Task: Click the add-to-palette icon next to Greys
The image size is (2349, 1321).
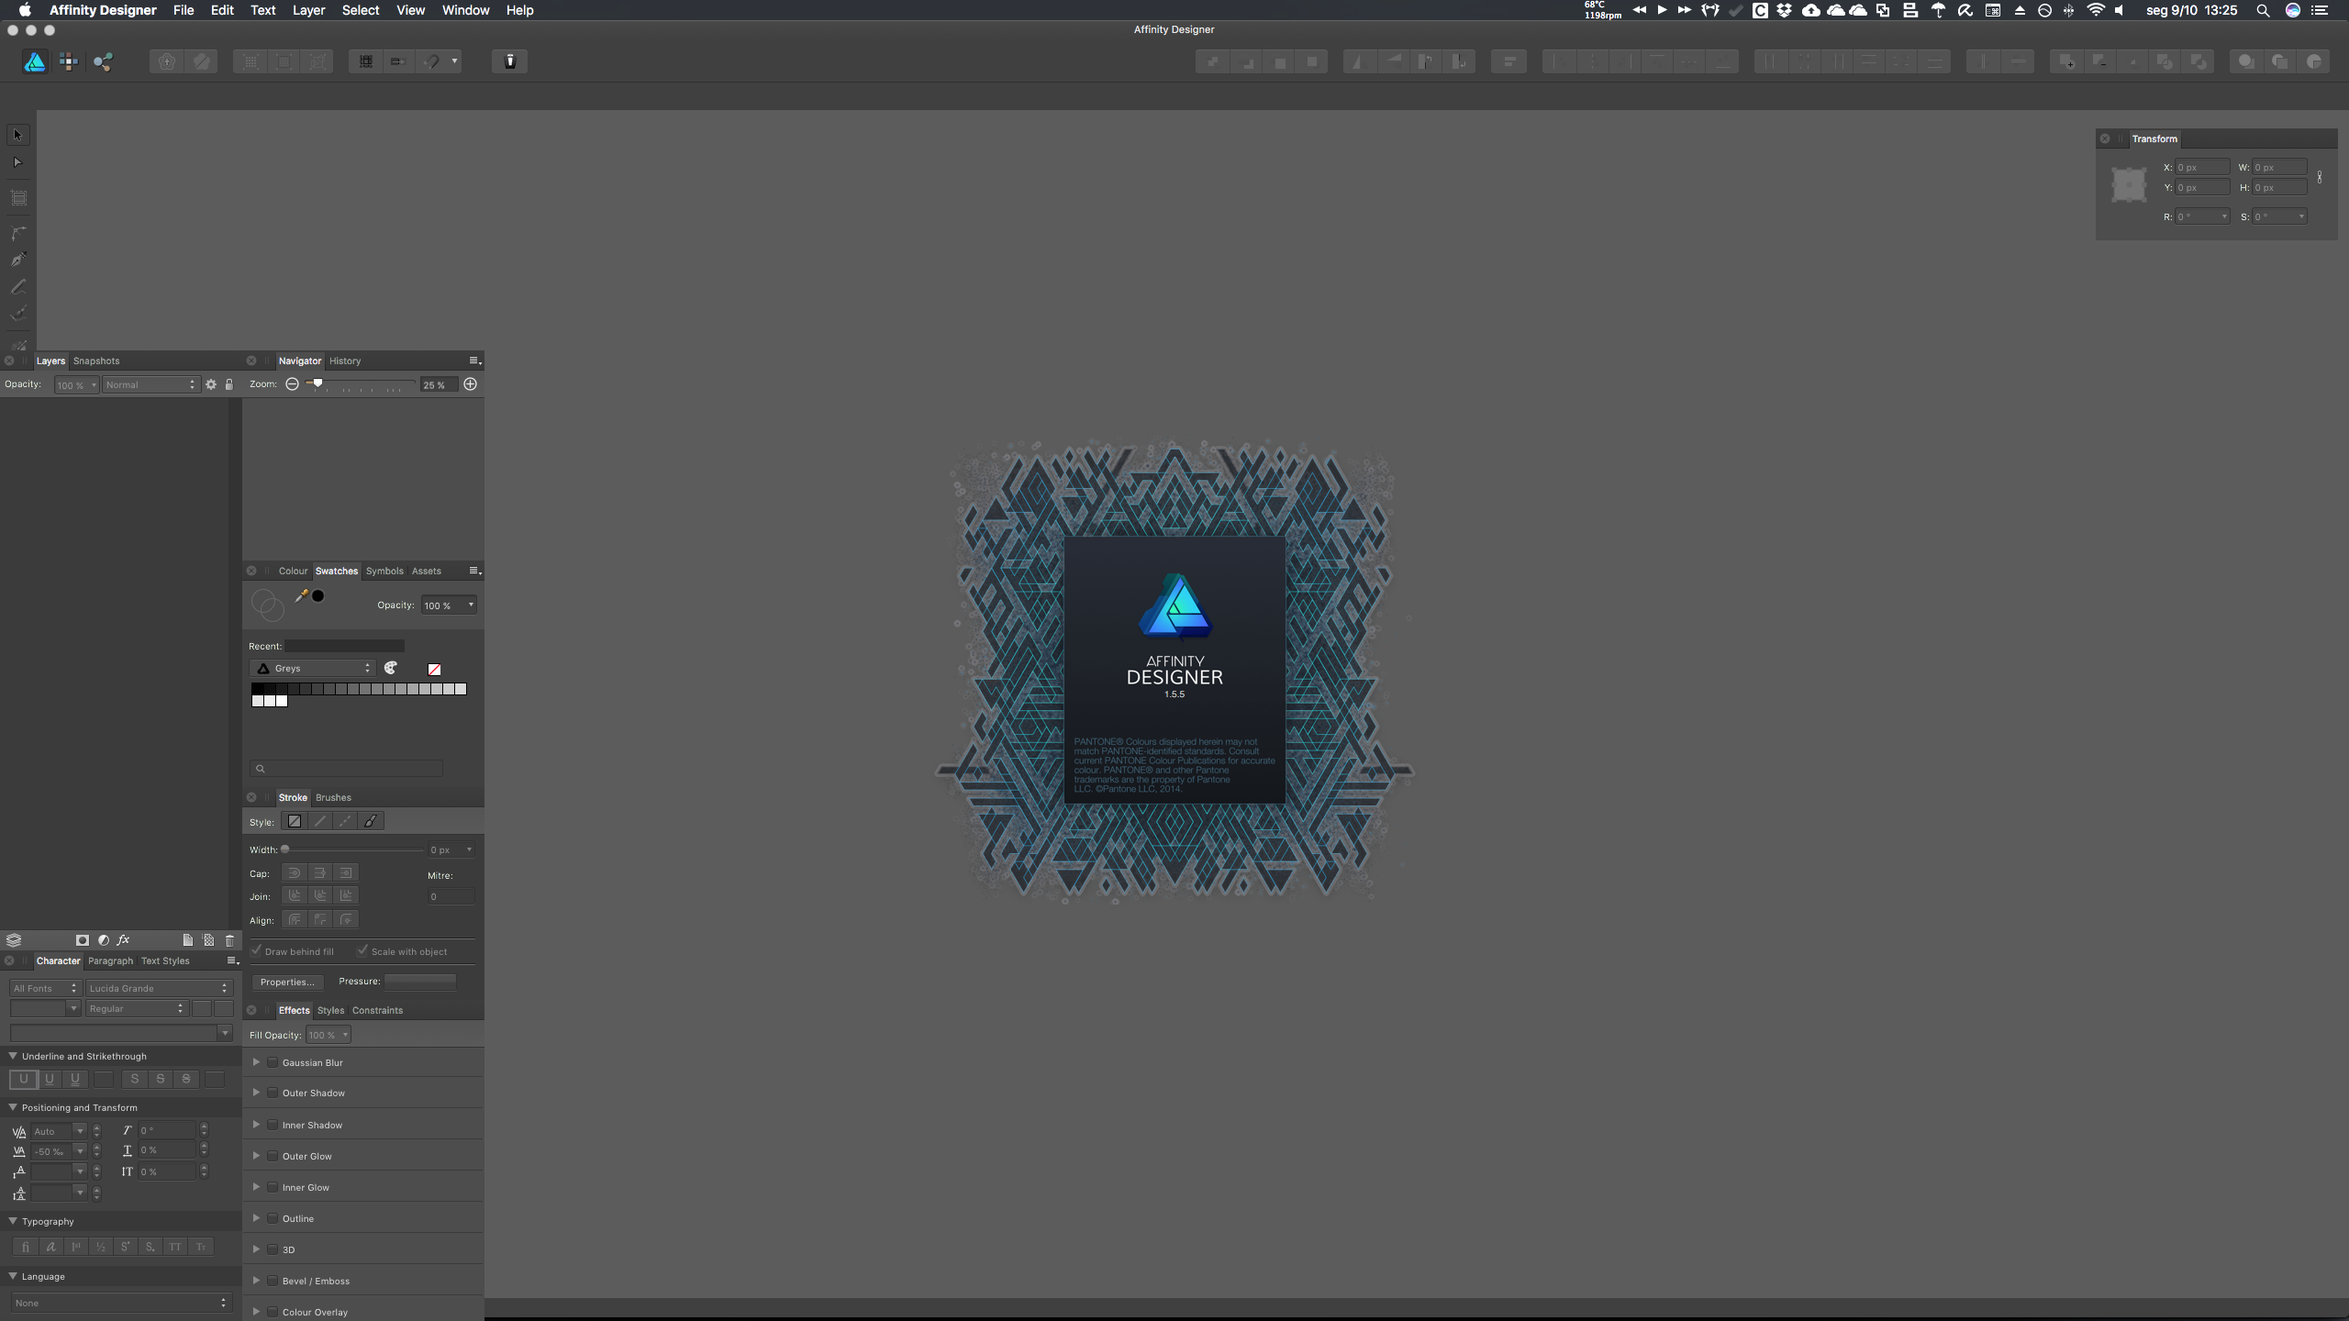Action: [391, 668]
